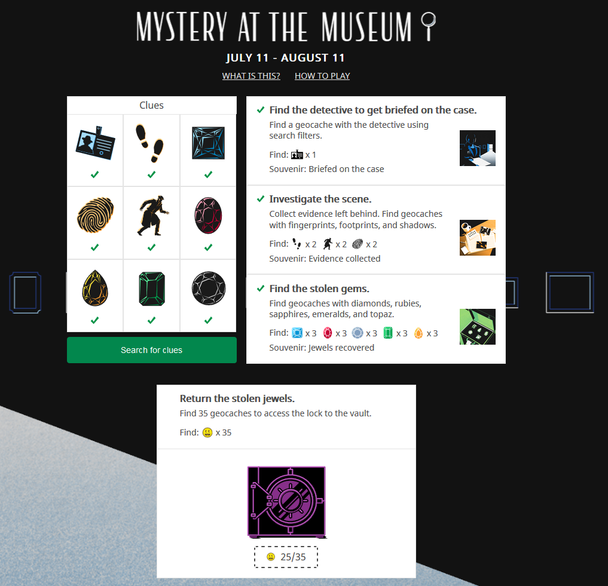This screenshot has height=586, width=608.
Task: Open the Evidence collected souvenir thumbnail
Action: 477,238
